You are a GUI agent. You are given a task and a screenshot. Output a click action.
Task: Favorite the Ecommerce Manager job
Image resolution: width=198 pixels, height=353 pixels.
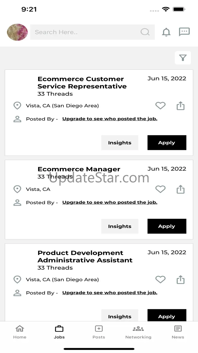point(160,189)
